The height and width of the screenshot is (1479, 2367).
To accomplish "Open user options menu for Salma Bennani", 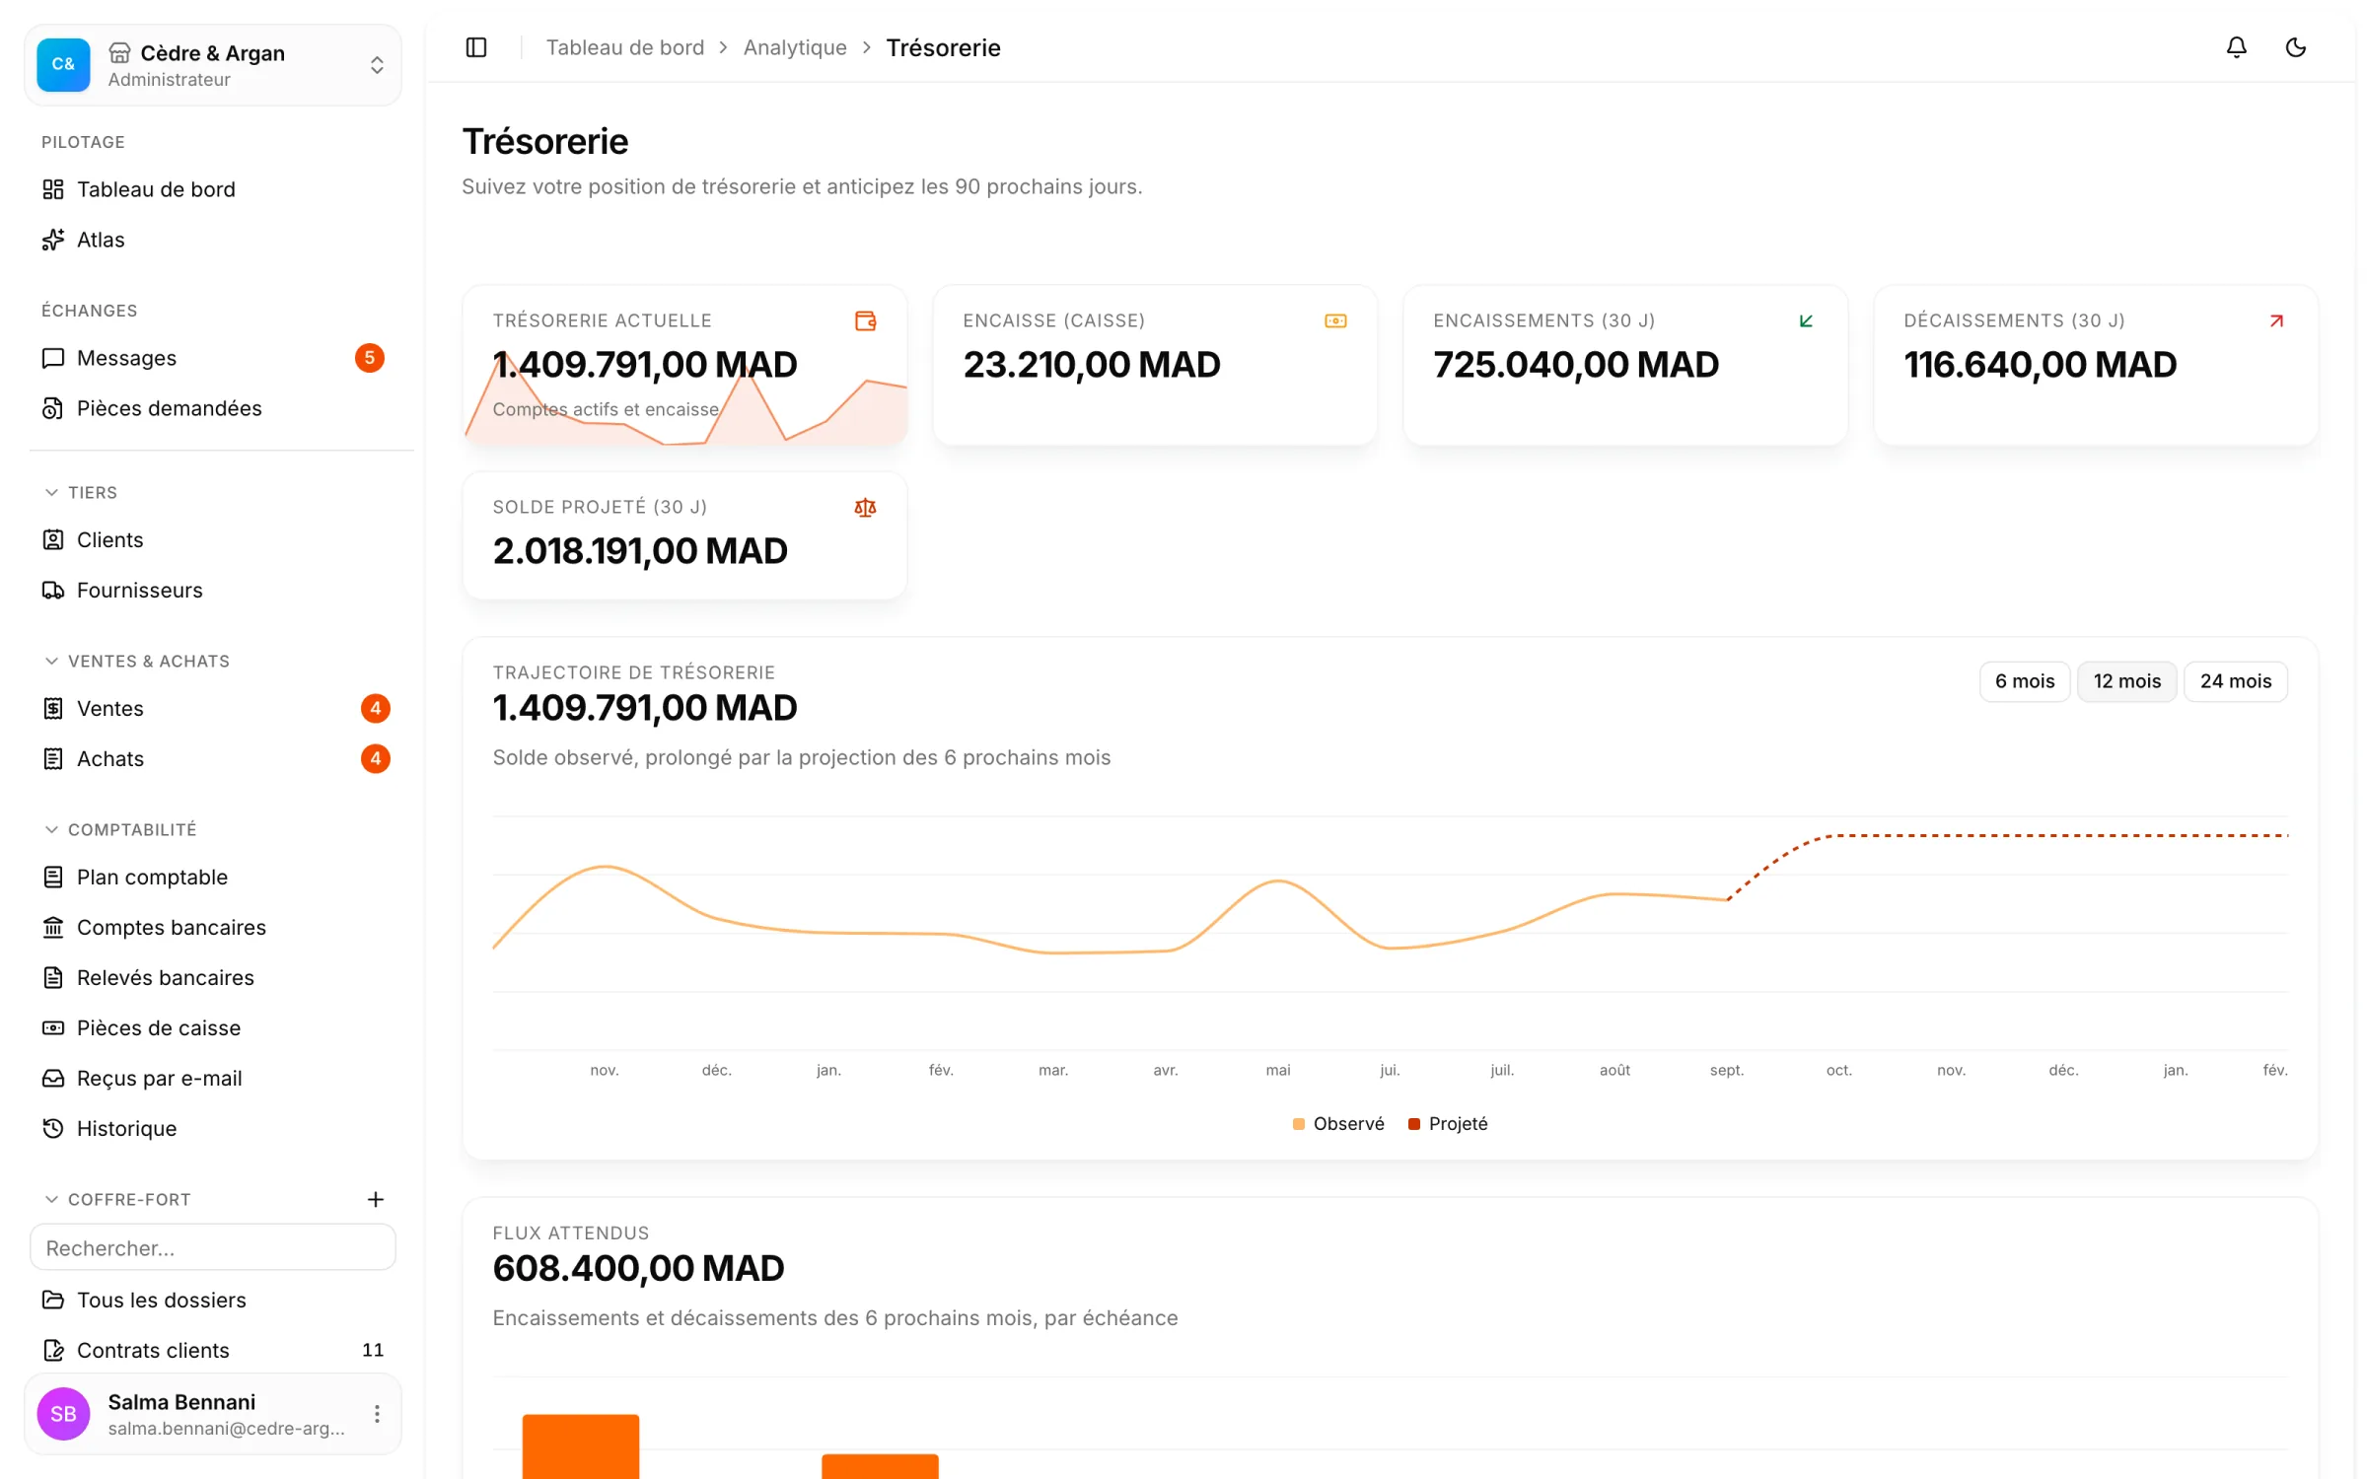I will (377, 1414).
